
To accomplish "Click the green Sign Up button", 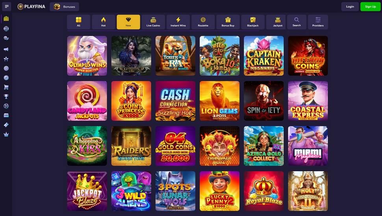I will 370,7.
